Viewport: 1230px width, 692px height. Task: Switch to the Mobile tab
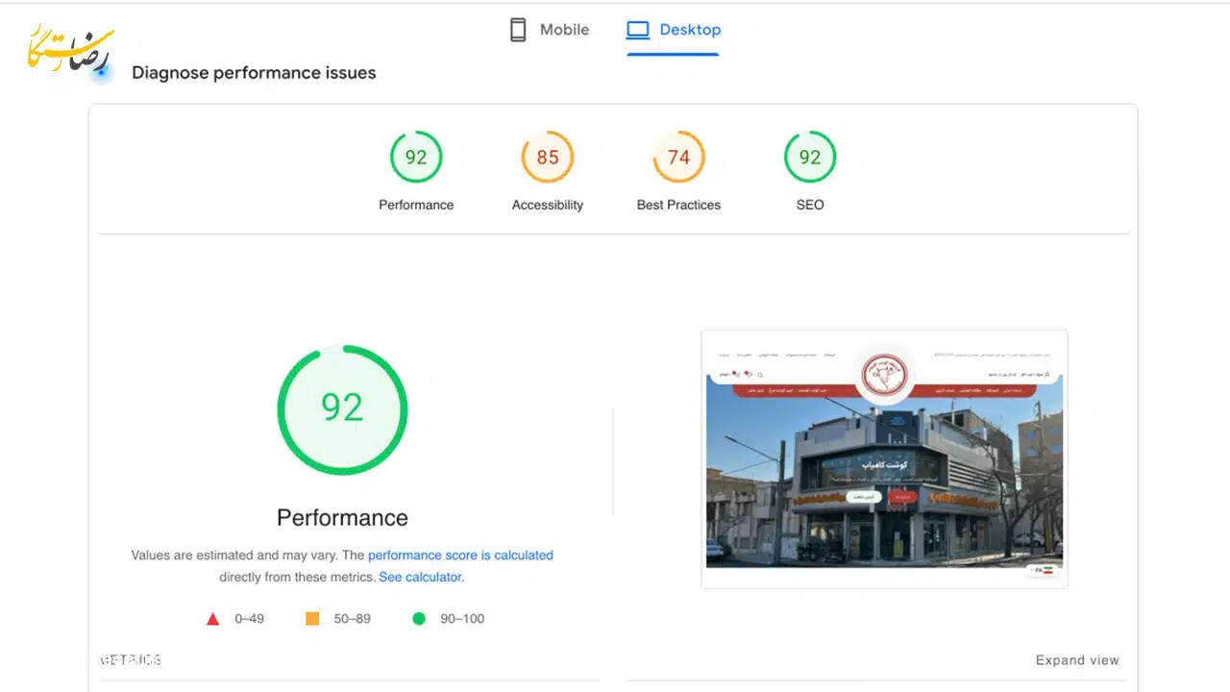tap(549, 30)
